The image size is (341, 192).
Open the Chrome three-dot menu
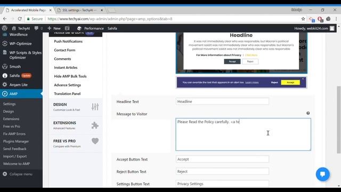[x=336, y=19]
